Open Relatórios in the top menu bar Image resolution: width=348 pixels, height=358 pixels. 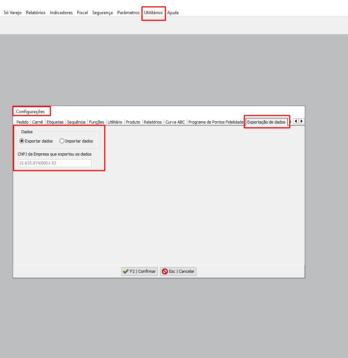[x=36, y=13]
